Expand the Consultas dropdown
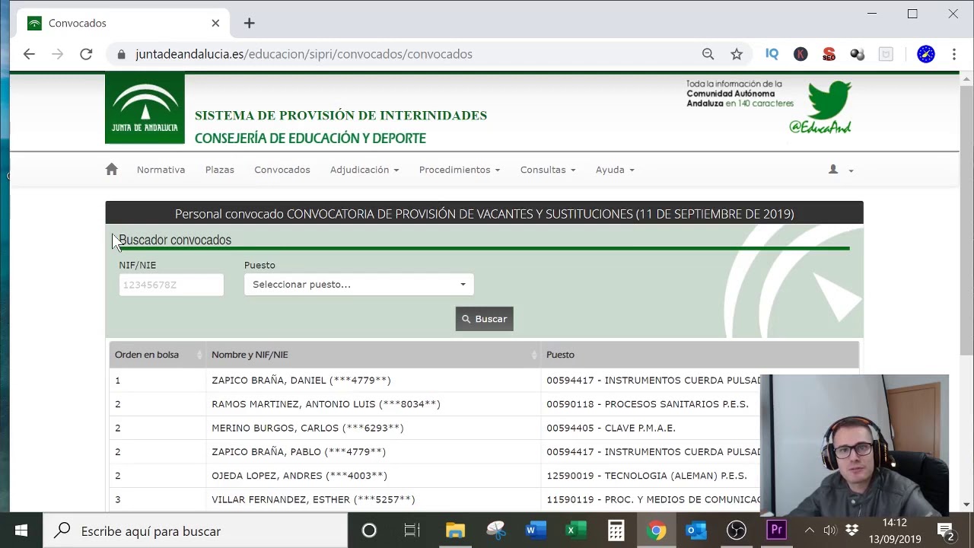Viewport: 974px width, 548px height. (547, 170)
